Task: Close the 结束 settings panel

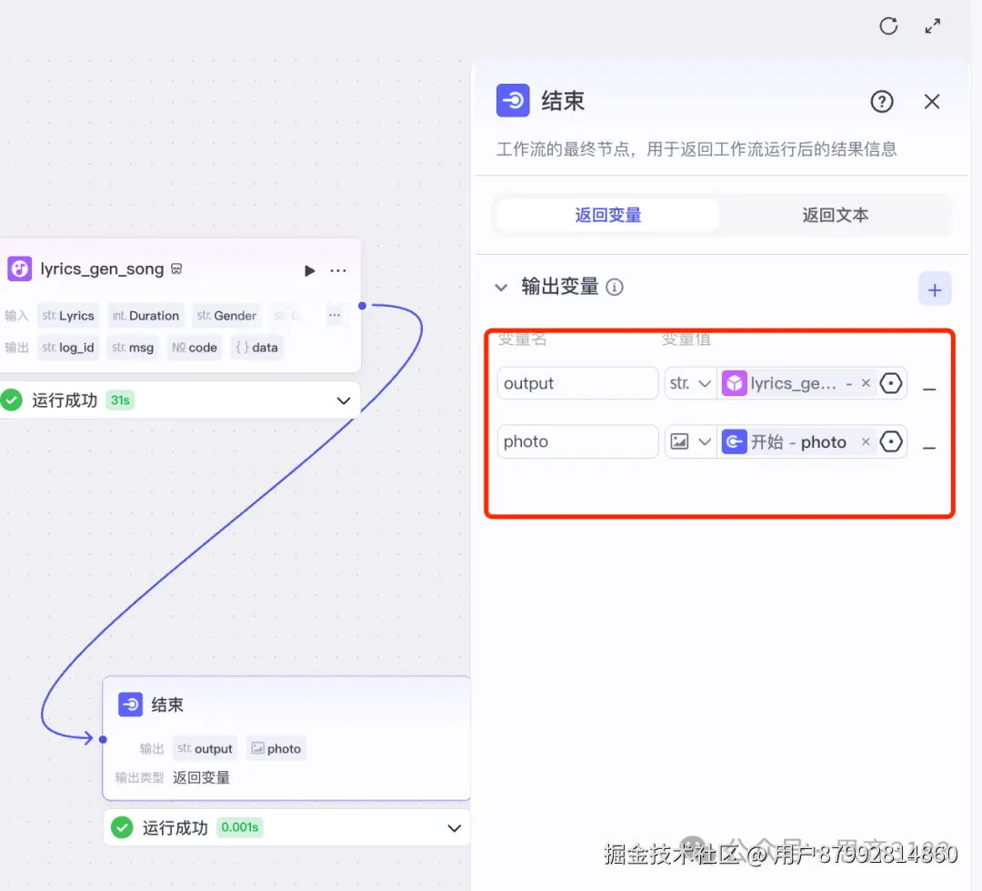Action: pos(932,102)
